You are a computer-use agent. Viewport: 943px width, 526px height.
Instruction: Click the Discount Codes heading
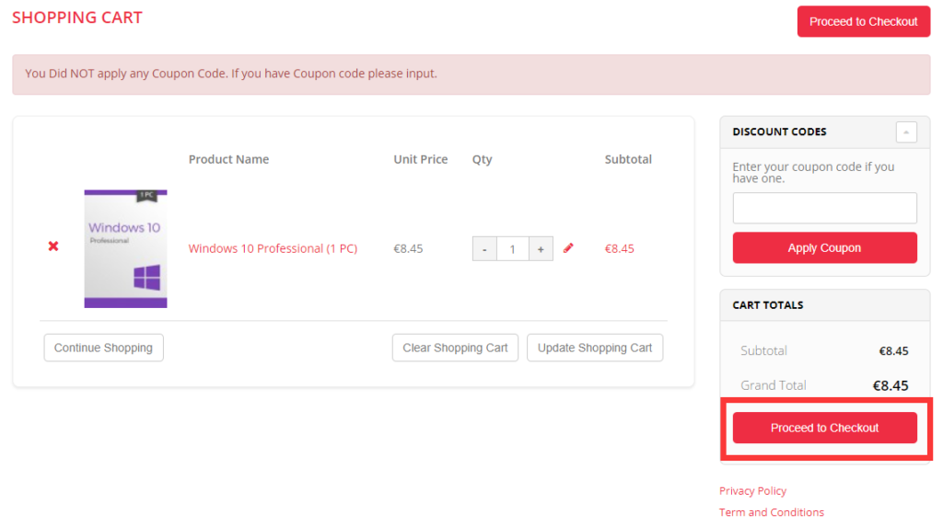point(779,131)
